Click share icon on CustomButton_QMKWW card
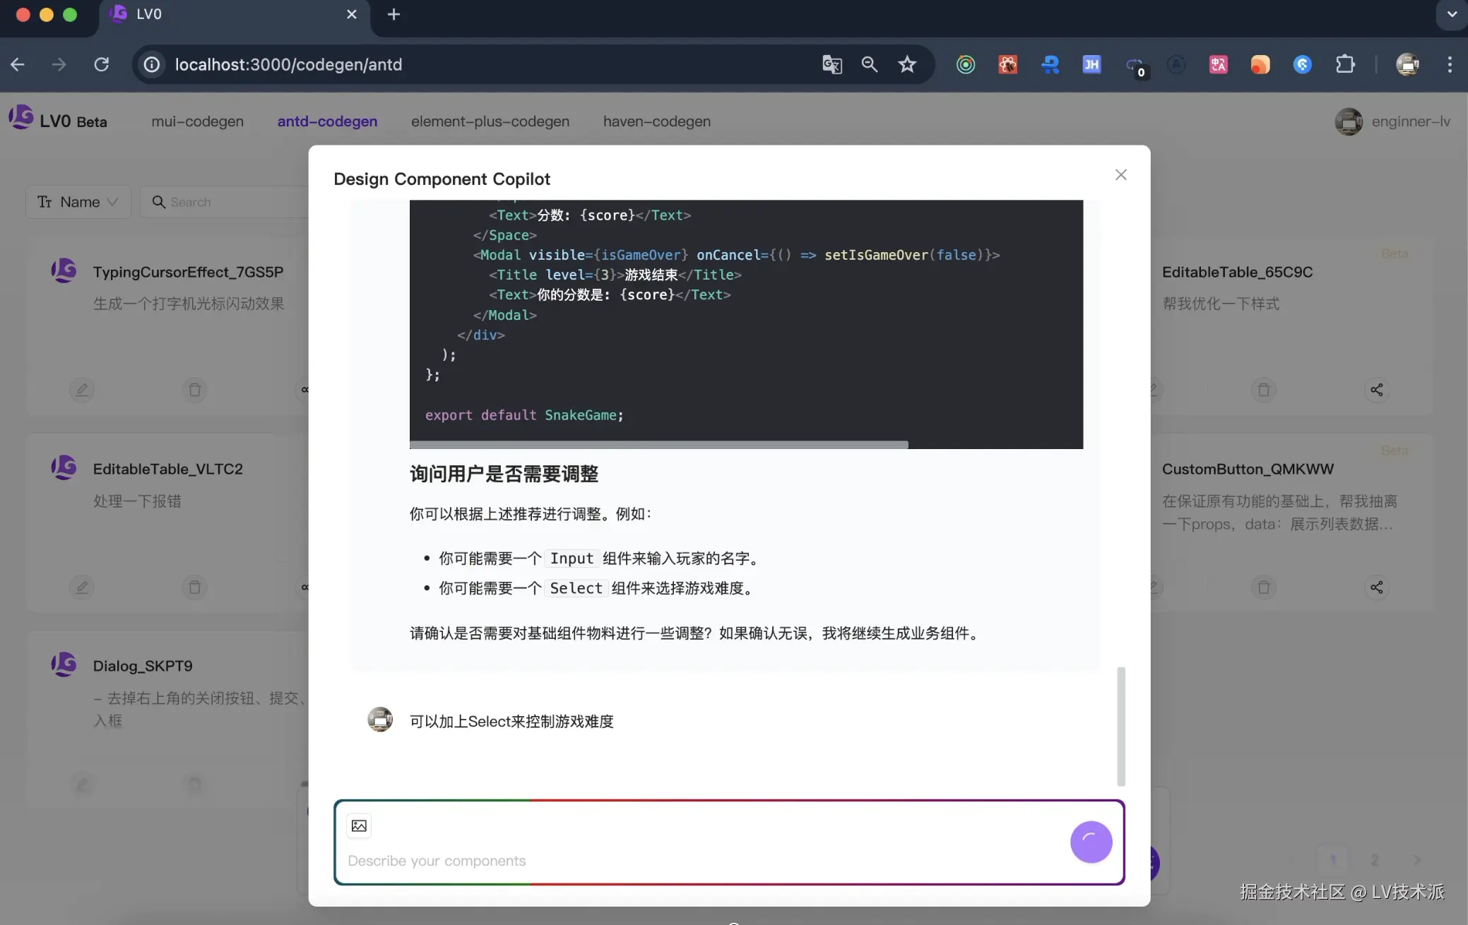This screenshot has height=925, width=1468. pyautogui.click(x=1376, y=587)
